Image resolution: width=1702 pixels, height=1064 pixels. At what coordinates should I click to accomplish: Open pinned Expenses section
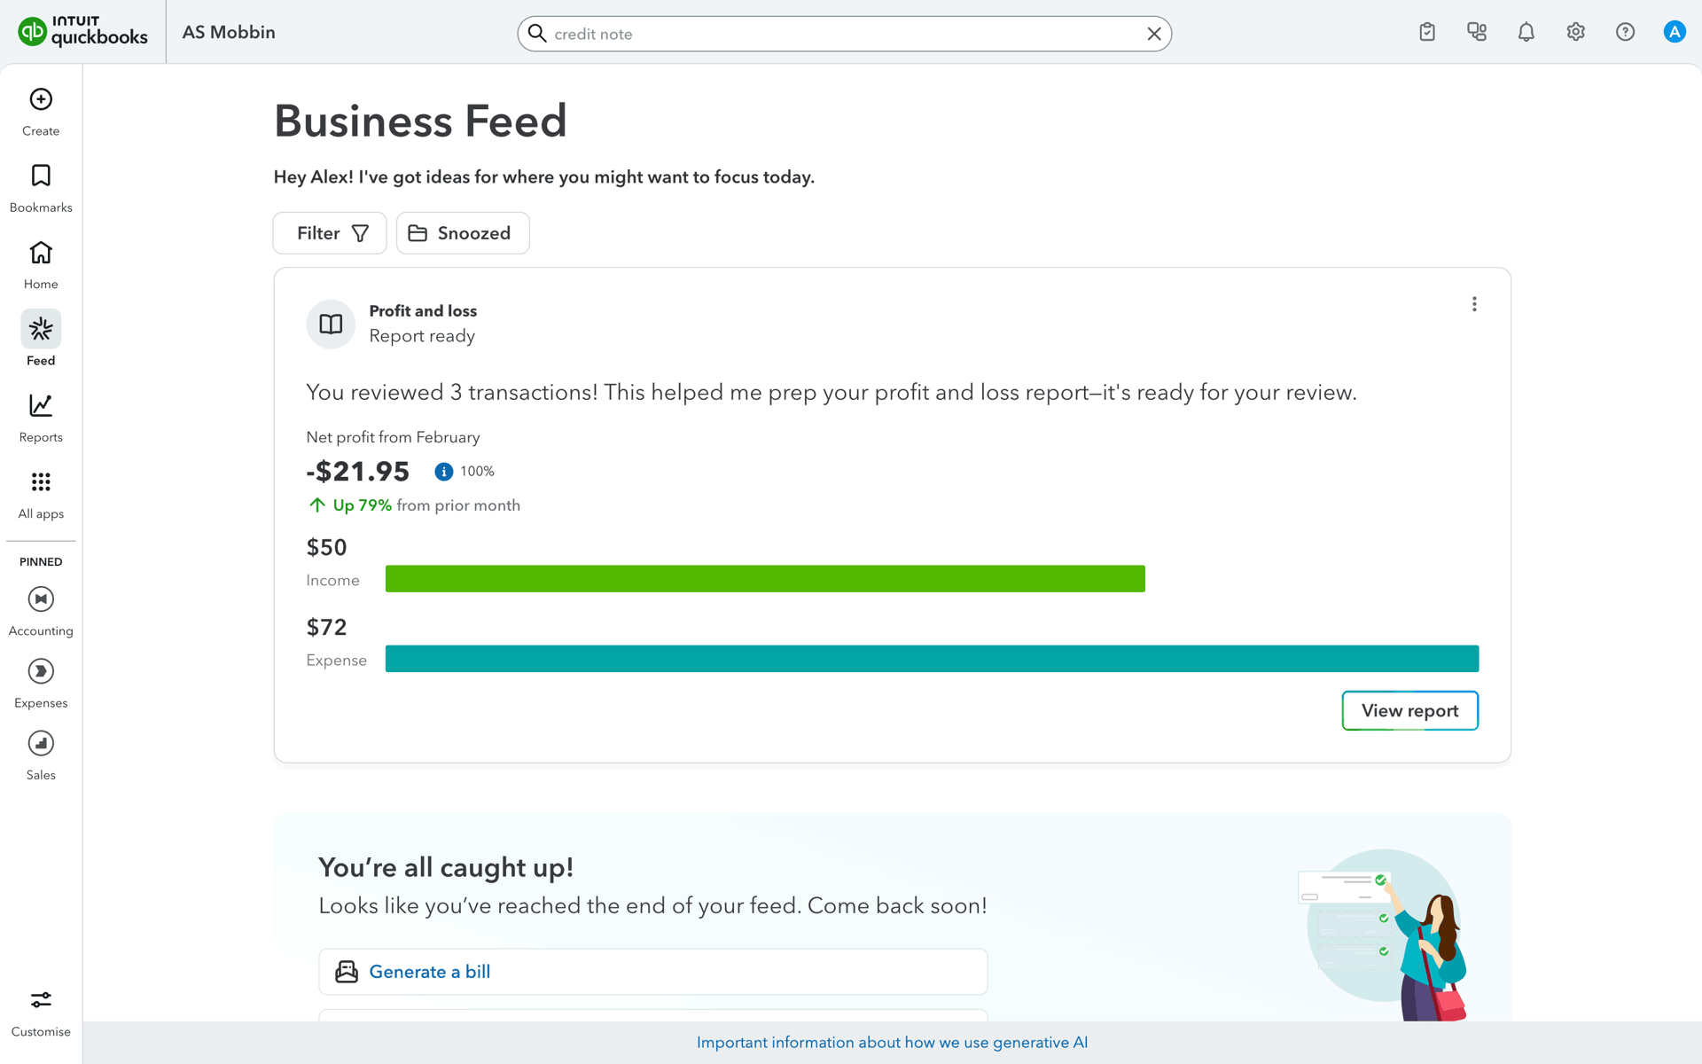pos(41,684)
